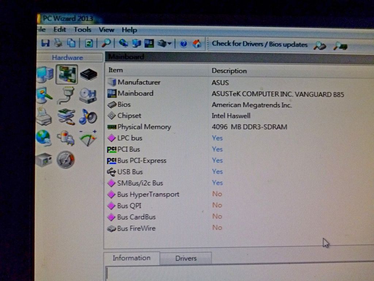Click the Print toolbar icon
Screen dimensions: 374x281
(58, 43)
